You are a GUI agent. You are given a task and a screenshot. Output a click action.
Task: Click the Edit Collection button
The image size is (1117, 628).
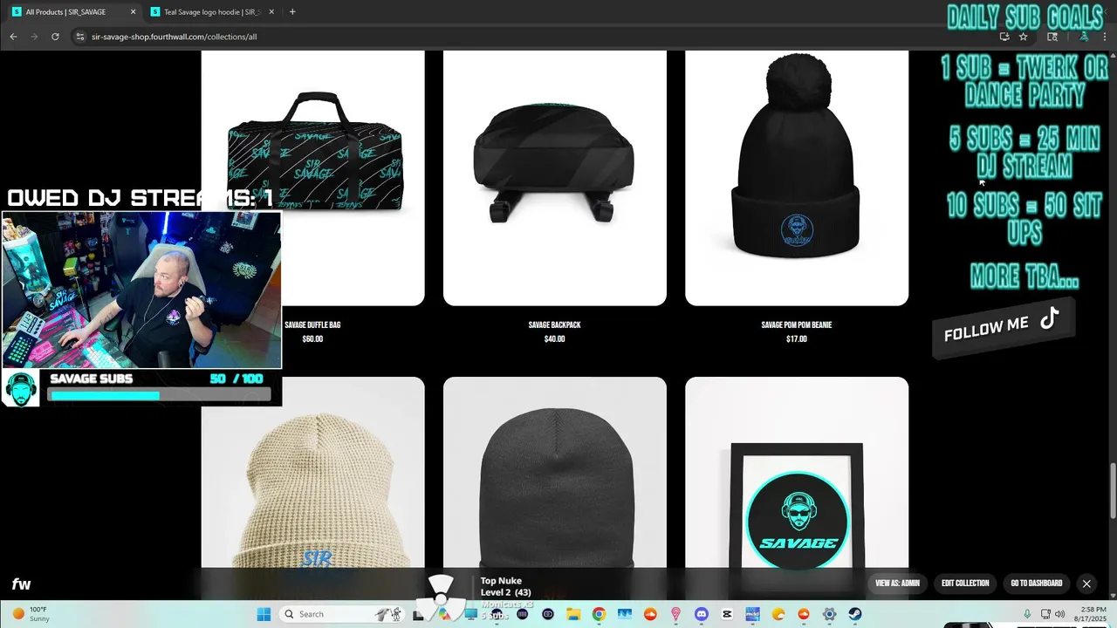pyautogui.click(x=965, y=584)
